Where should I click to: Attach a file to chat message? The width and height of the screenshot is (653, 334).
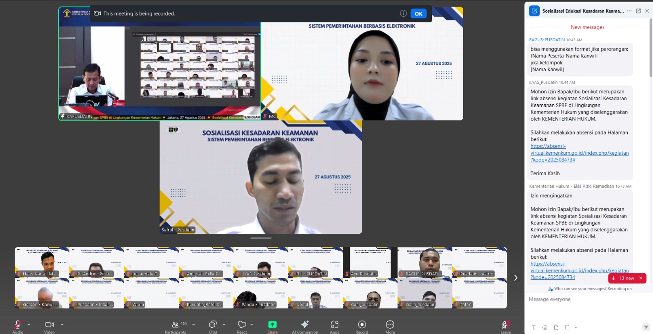(x=556, y=327)
